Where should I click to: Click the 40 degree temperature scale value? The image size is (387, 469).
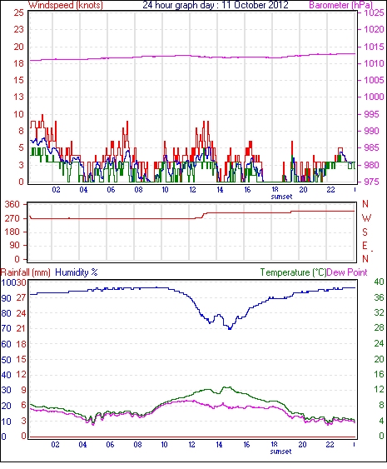pyautogui.click(x=379, y=282)
